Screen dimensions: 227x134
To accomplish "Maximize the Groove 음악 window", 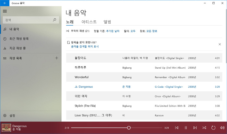I will click(213, 3).
